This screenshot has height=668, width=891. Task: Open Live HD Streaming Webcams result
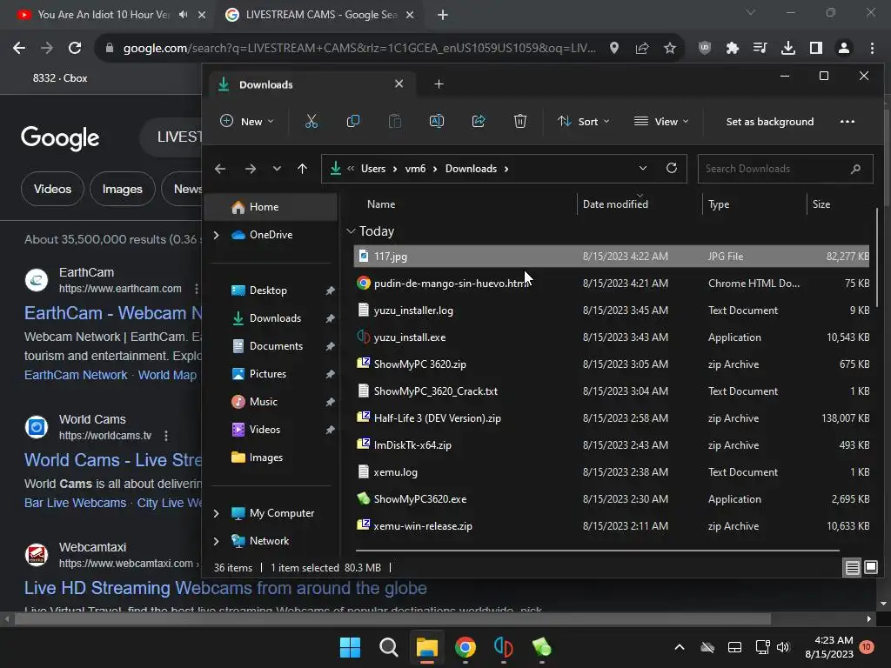click(x=225, y=587)
